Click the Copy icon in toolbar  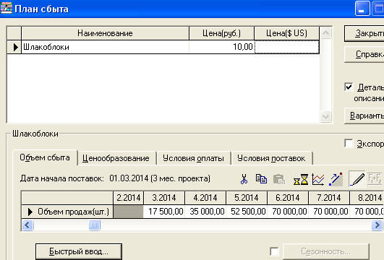click(261, 179)
